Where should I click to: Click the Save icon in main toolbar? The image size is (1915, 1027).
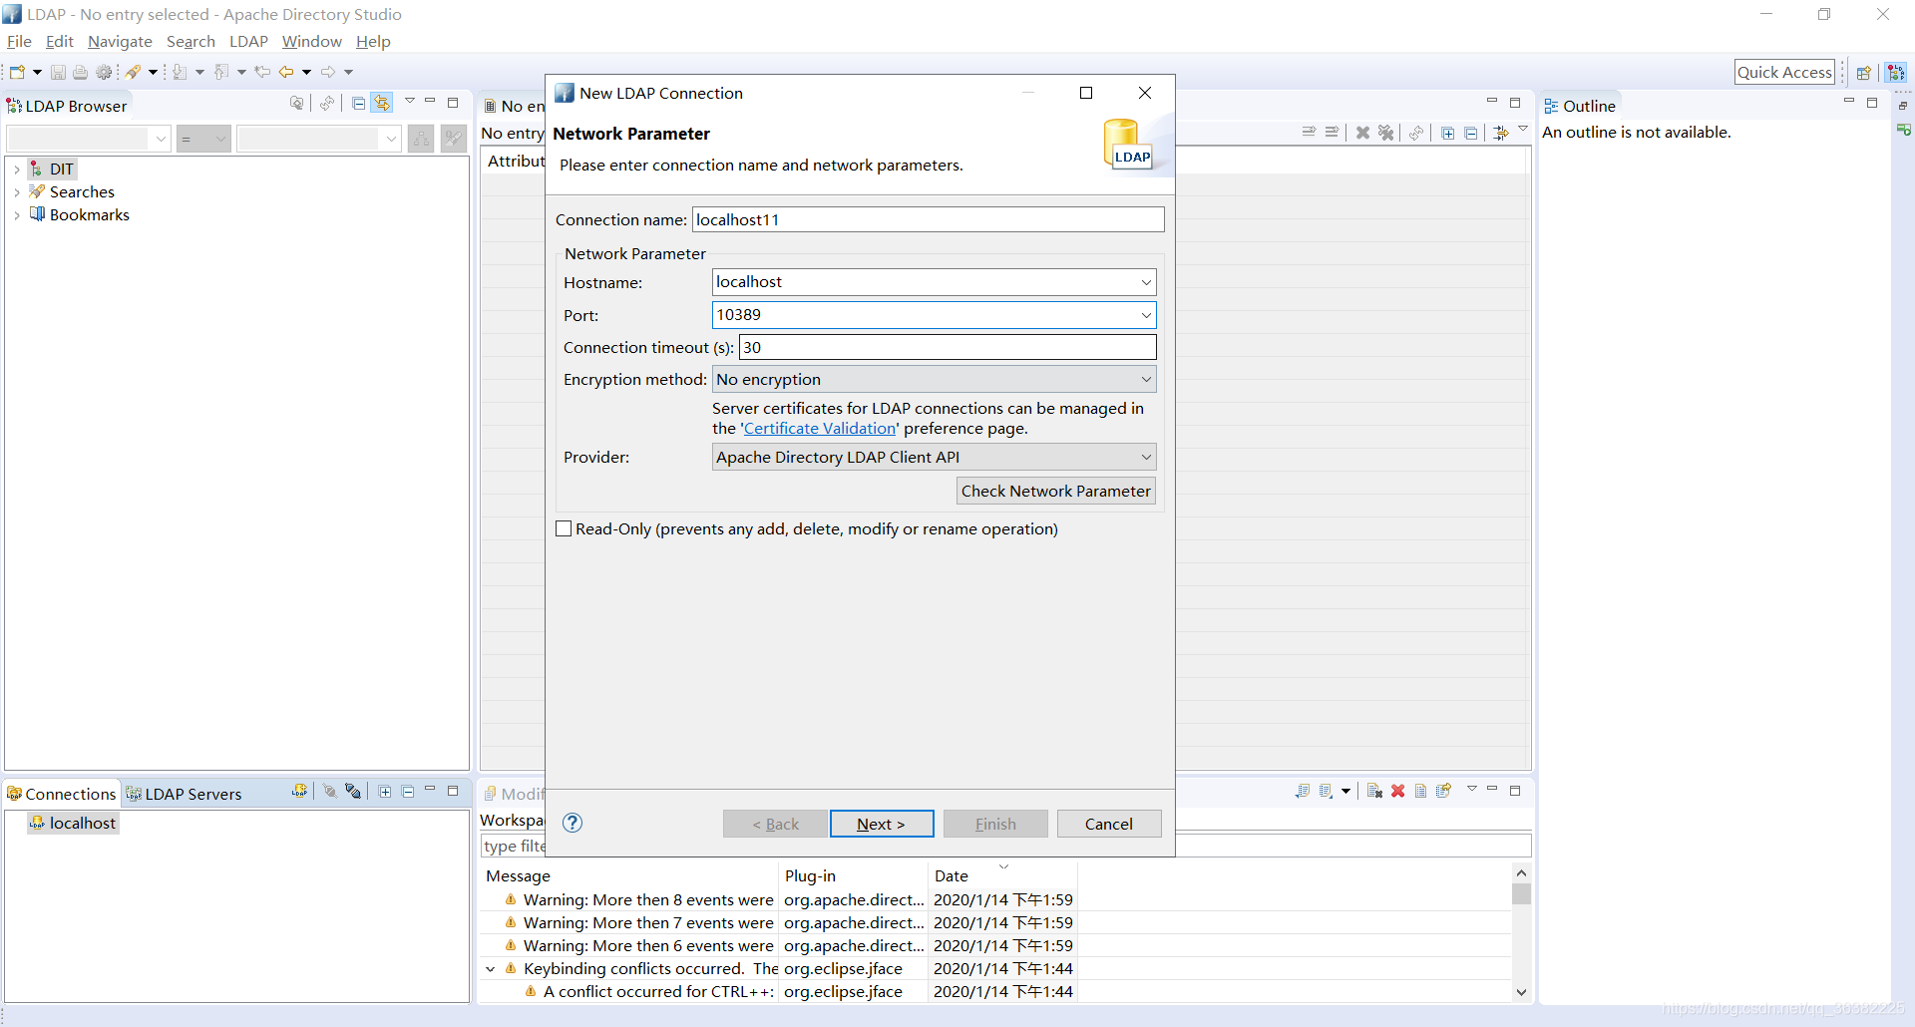58,72
